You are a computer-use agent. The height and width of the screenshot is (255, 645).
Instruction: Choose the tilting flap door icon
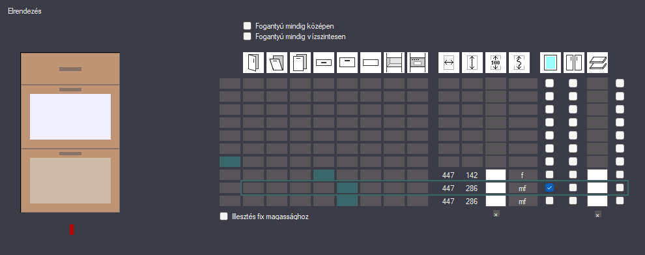point(277,63)
